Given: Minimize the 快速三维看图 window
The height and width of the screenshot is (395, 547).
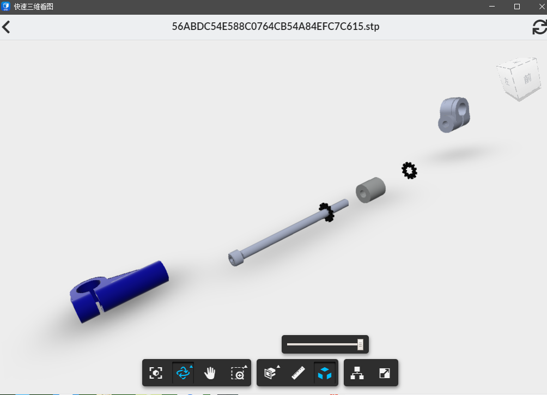Looking at the screenshot, I should point(492,7).
